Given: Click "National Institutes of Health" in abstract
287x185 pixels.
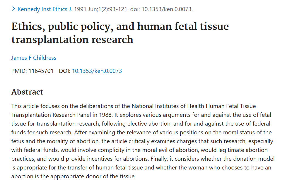Looking at the screenshot, I should 168,106.
